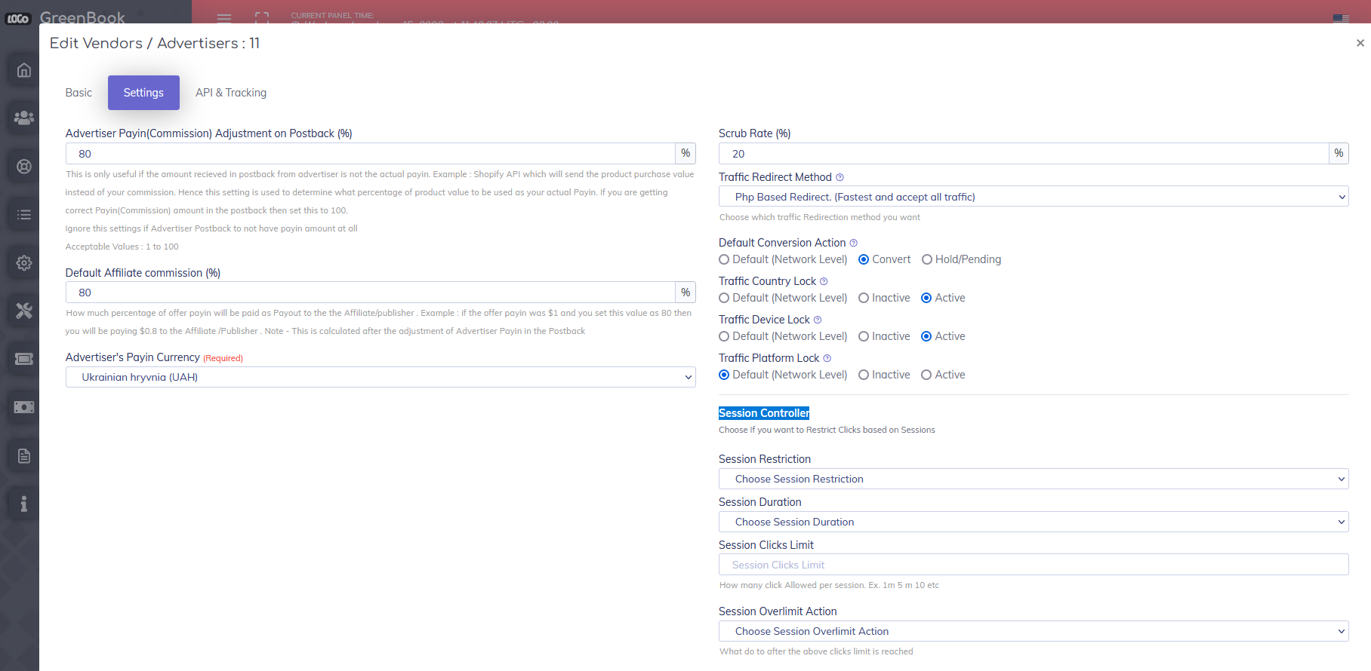Image resolution: width=1371 pixels, height=671 pixels.
Task: Select Convert as Default Conversion Action
Action: tap(864, 259)
